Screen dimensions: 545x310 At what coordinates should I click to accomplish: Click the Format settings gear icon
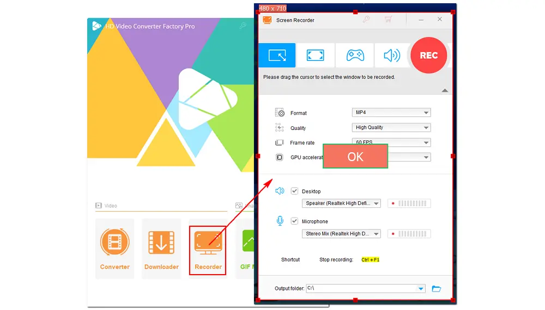tap(280, 113)
